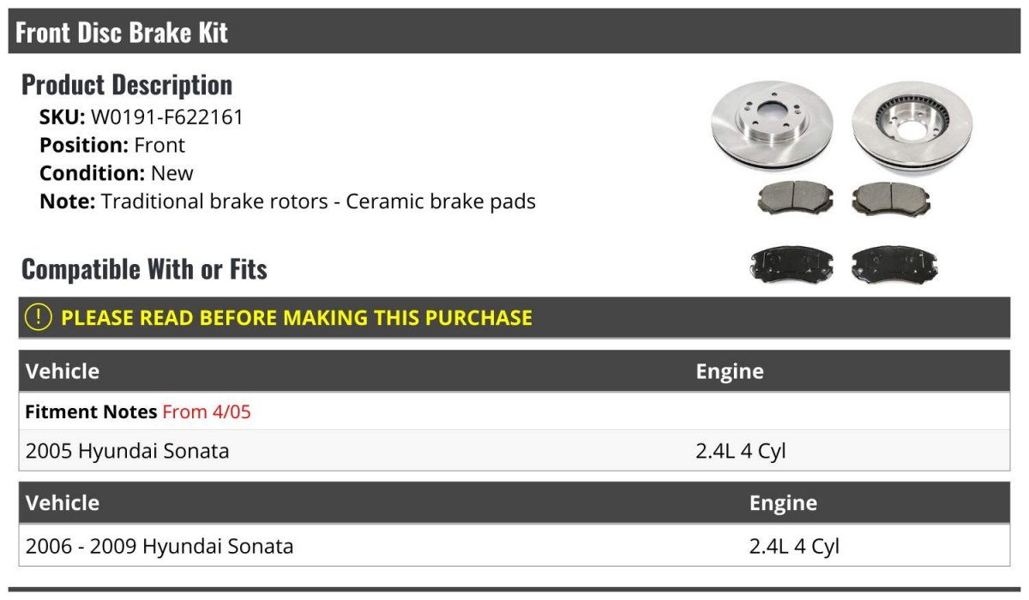Click the bottom-left brake pad backing plate image
This screenshot has height=600, width=1029.
791,265
